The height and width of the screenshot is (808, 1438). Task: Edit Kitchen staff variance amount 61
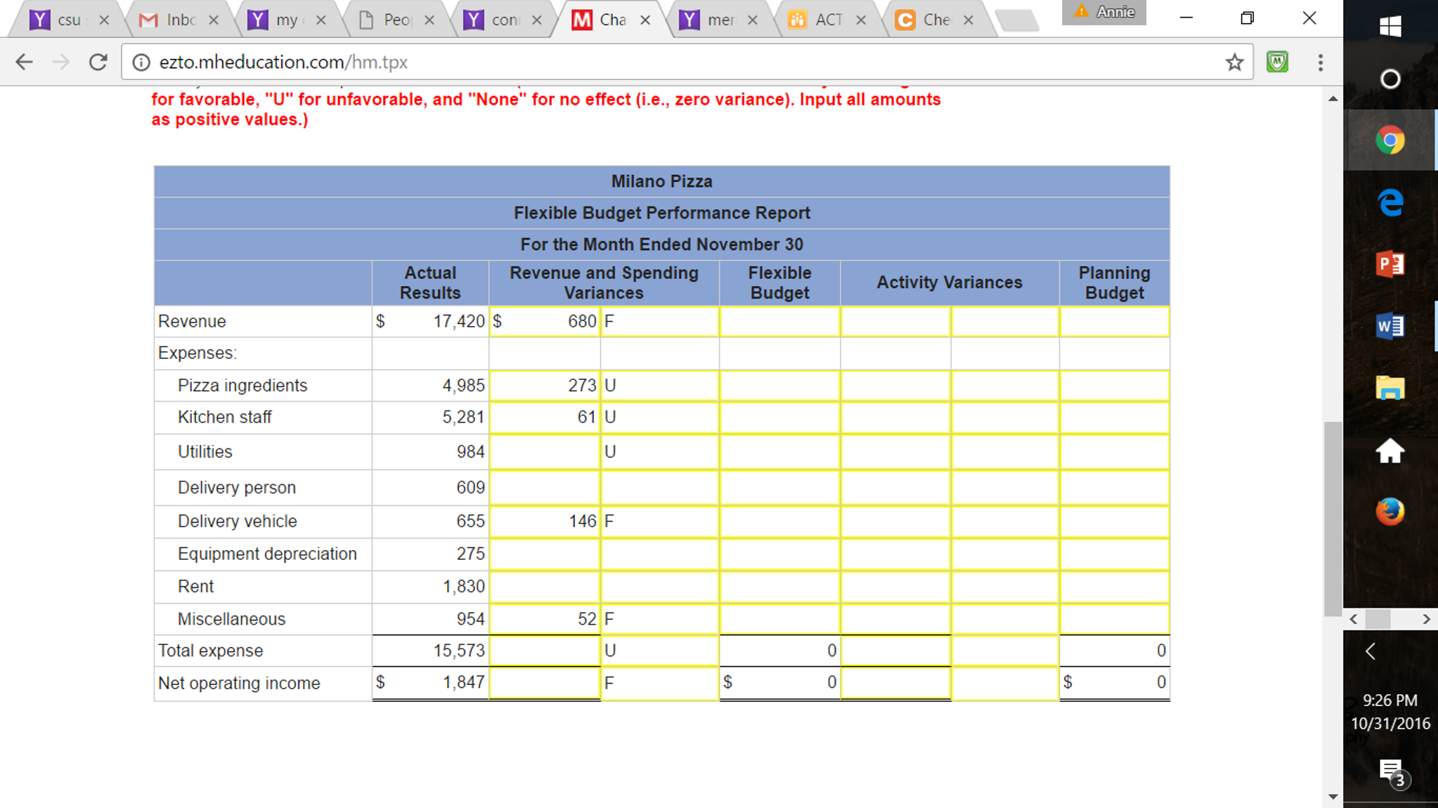tap(545, 417)
